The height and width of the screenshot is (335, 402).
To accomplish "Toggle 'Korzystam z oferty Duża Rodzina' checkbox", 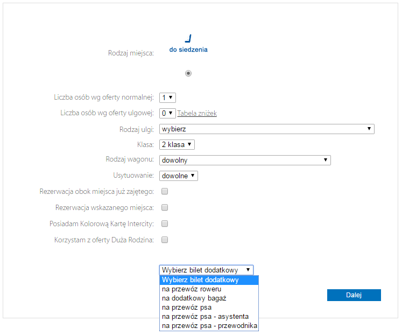I will tap(165, 240).
